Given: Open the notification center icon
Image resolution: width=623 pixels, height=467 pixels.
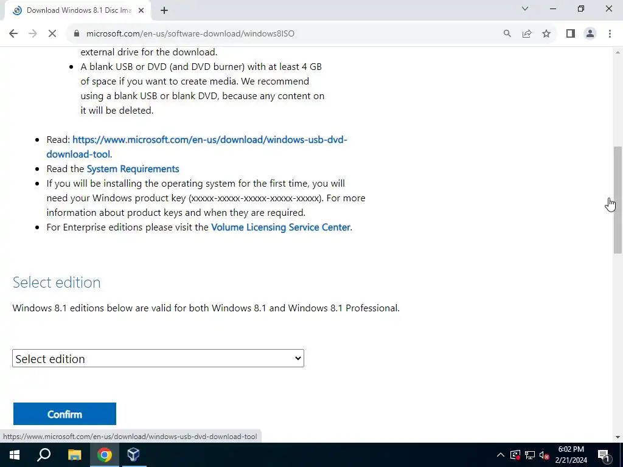Looking at the screenshot, I should (x=604, y=455).
